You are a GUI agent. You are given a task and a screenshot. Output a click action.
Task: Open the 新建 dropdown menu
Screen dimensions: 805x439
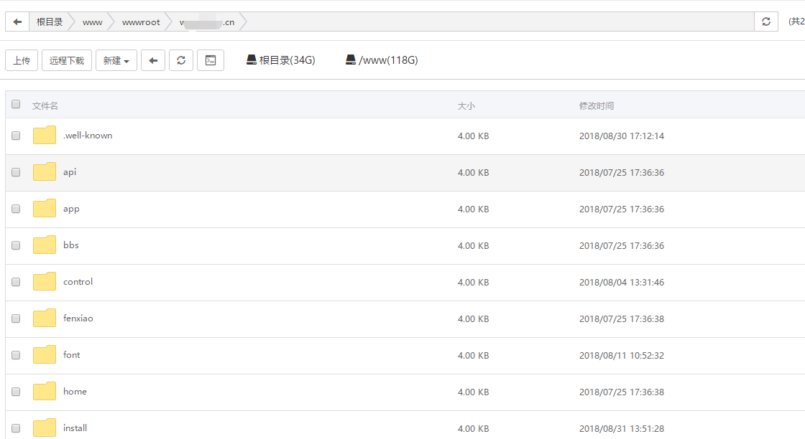coord(116,60)
